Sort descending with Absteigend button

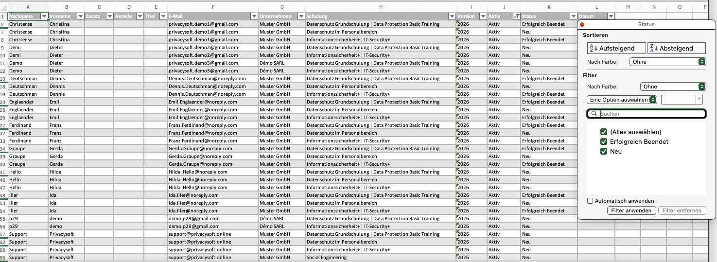[676, 48]
